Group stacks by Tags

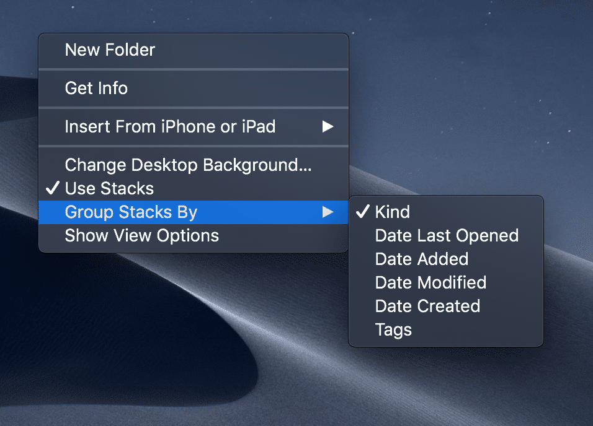(393, 330)
